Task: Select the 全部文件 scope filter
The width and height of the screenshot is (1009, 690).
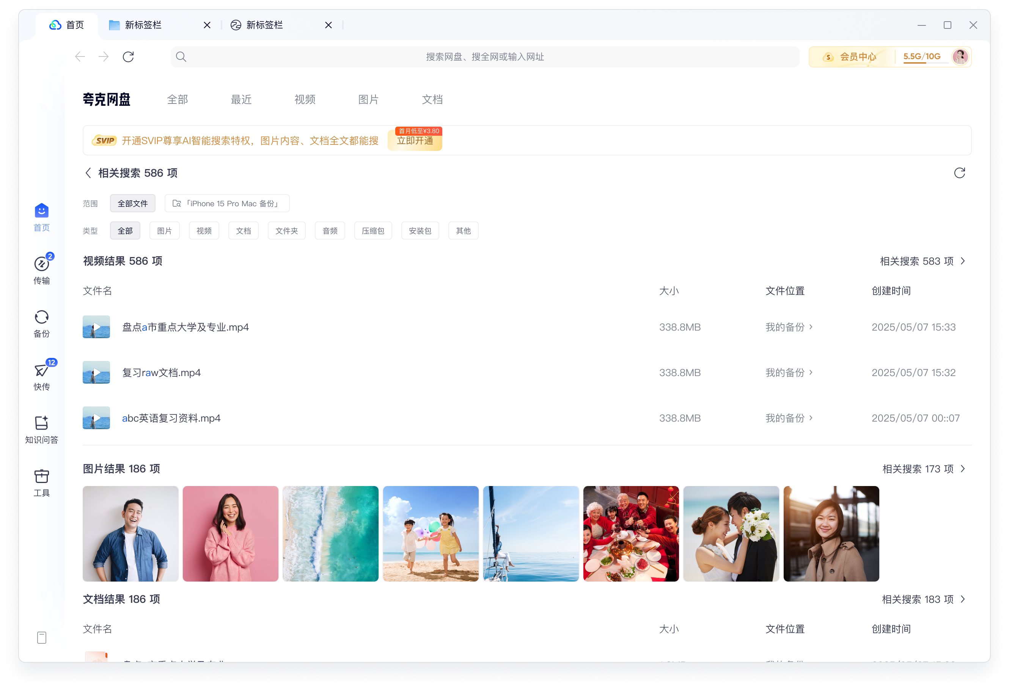Action: coord(132,204)
